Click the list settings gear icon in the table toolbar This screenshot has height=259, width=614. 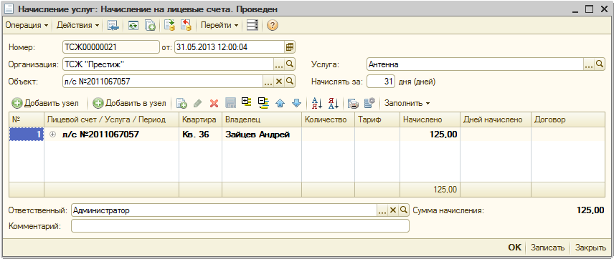click(369, 103)
